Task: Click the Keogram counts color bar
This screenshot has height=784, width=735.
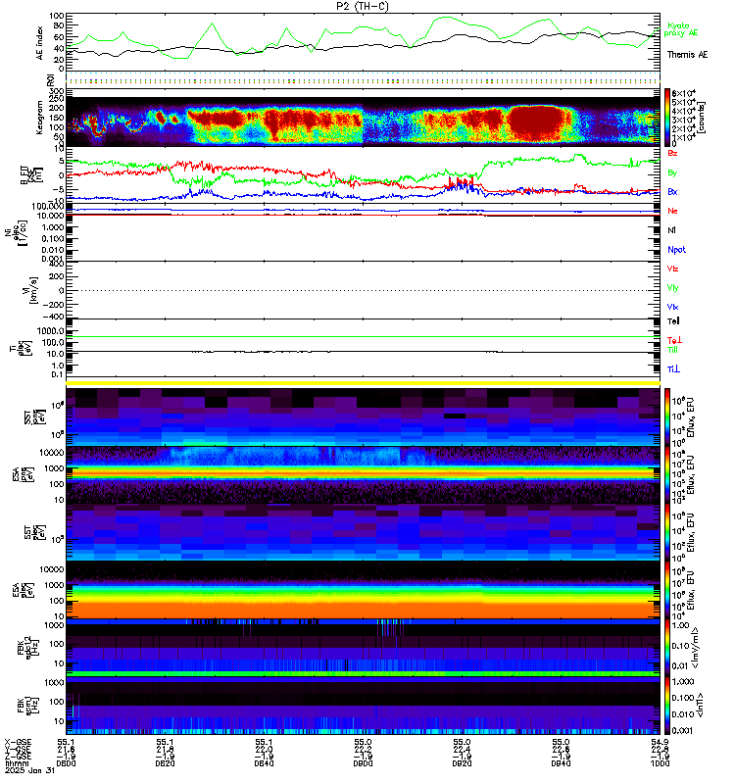Action: tap(667, 118)
